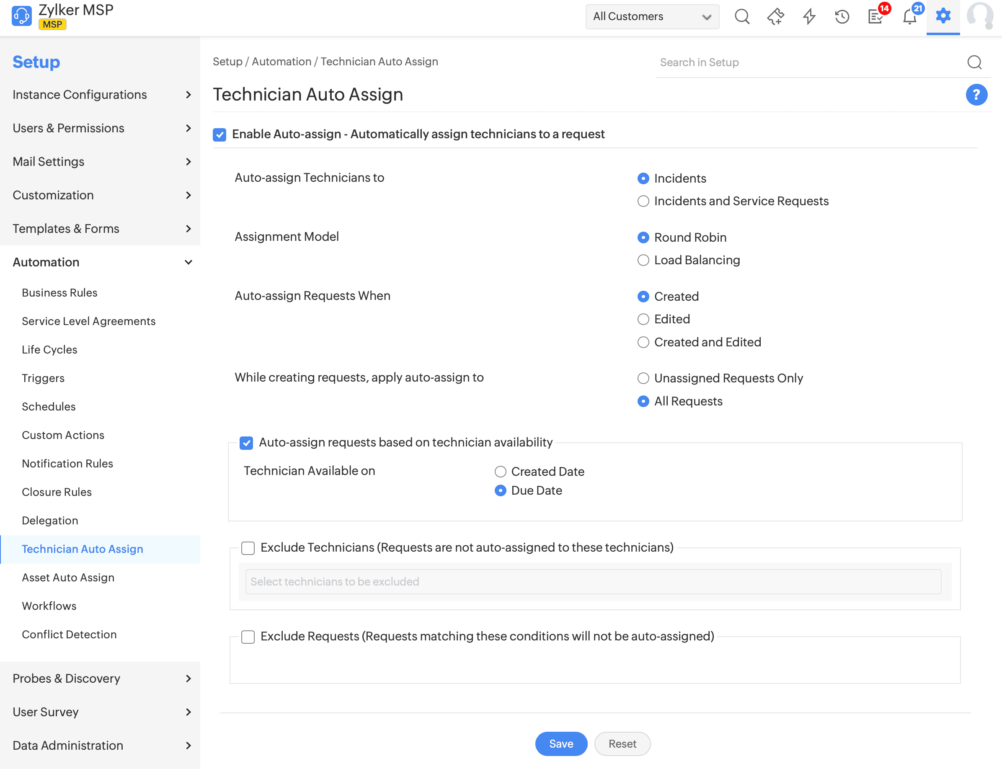Click the Automation breadcrumb link

pyautogui.click(x=281, y=62)
